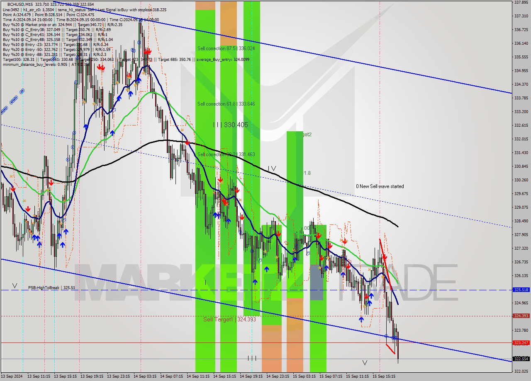Click the '15 Sep 03:15' time axis label
Viewport: 531px width, 381px height.
pyautogui.click(x=304, y=376)
